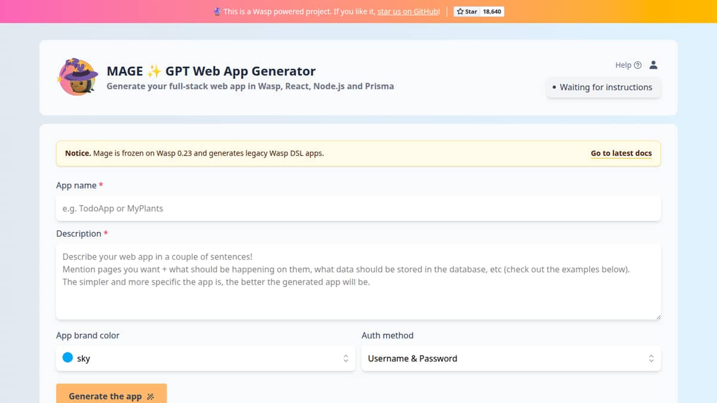Click the 'Auth method' label
717x403 pixels.
tap(387, 335)
